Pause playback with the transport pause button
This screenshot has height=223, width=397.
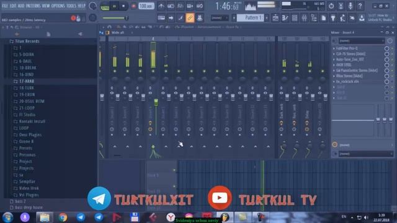coord(114,6)
